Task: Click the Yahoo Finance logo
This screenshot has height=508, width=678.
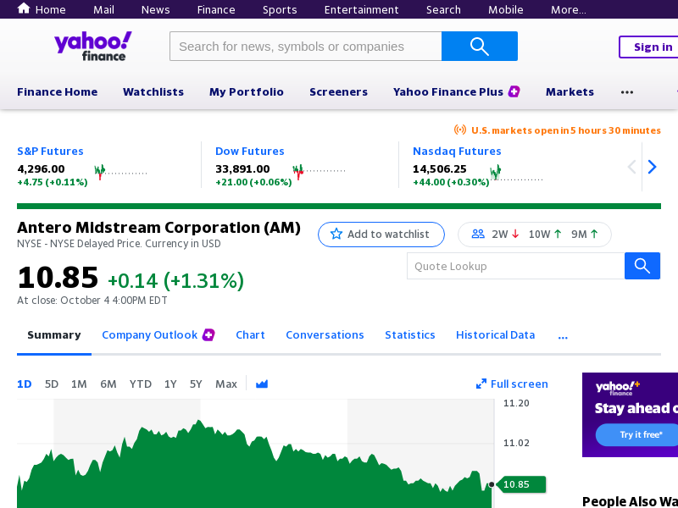Action: tap(93, 46)
